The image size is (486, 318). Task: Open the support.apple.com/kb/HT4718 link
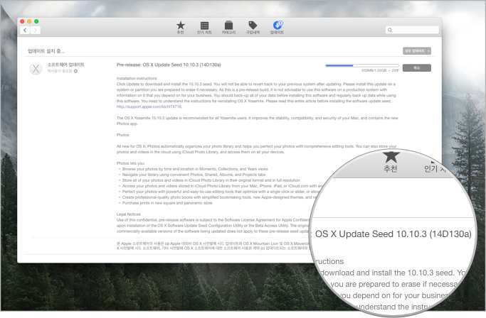(149, 106)
